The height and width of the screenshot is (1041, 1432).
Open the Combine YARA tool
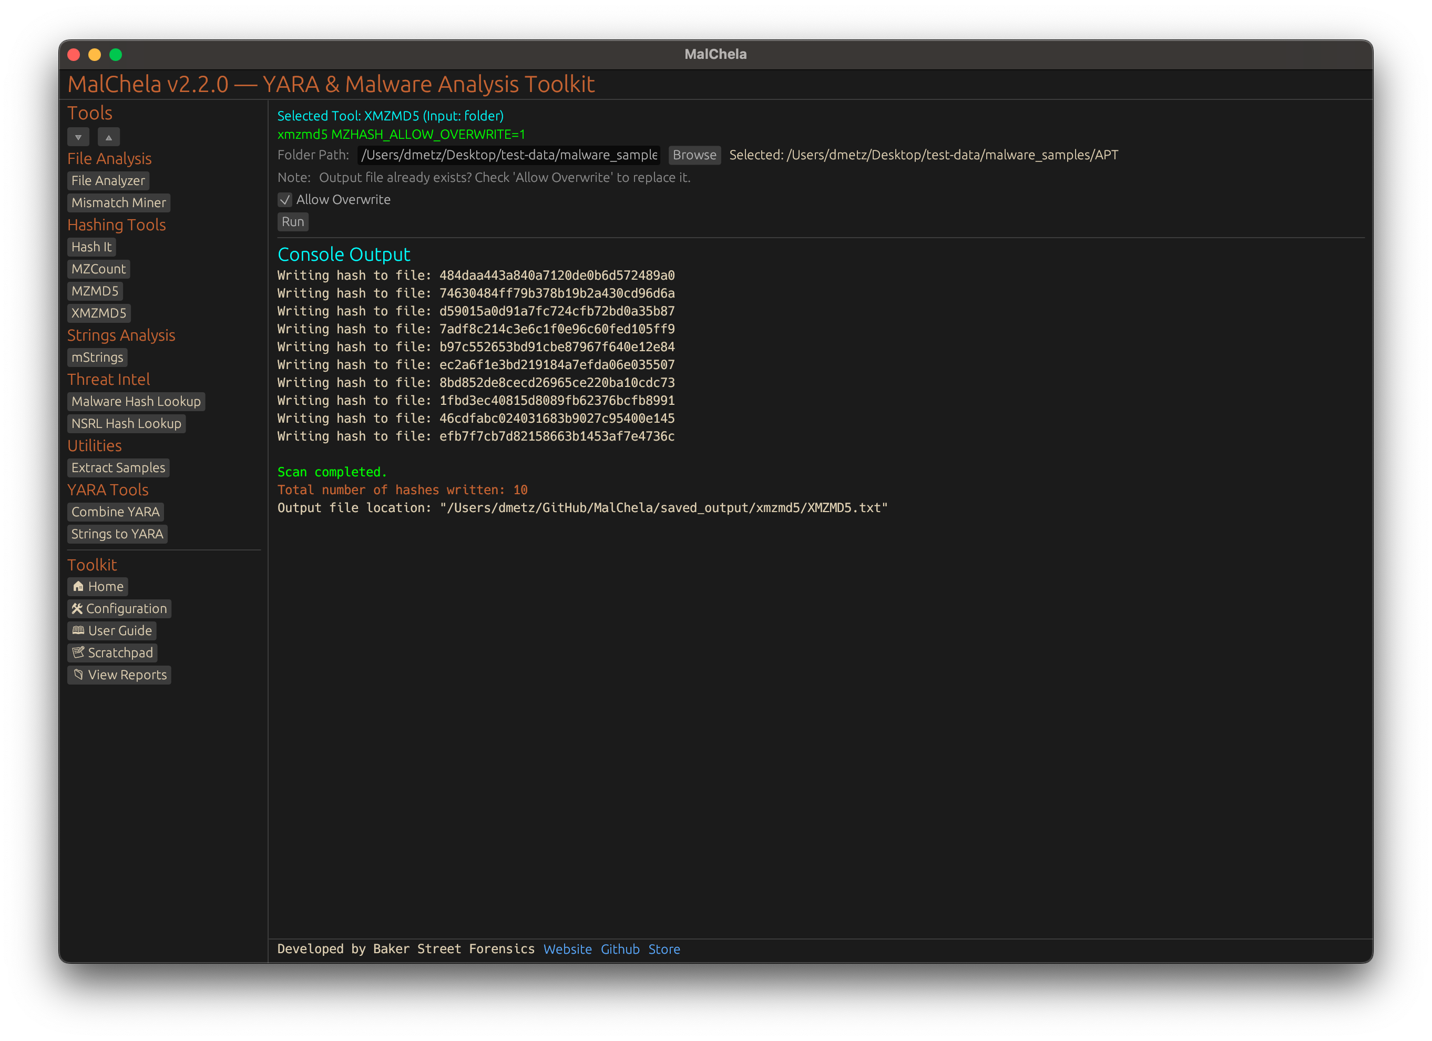(x=116, y=512)
